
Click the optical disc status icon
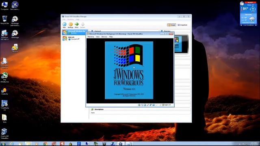coord(142,105)
